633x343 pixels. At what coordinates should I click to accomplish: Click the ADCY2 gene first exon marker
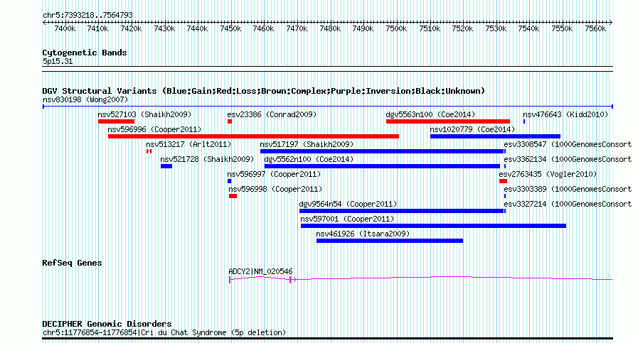[230, 279]
